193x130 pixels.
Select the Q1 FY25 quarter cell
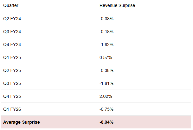point(12,57)
